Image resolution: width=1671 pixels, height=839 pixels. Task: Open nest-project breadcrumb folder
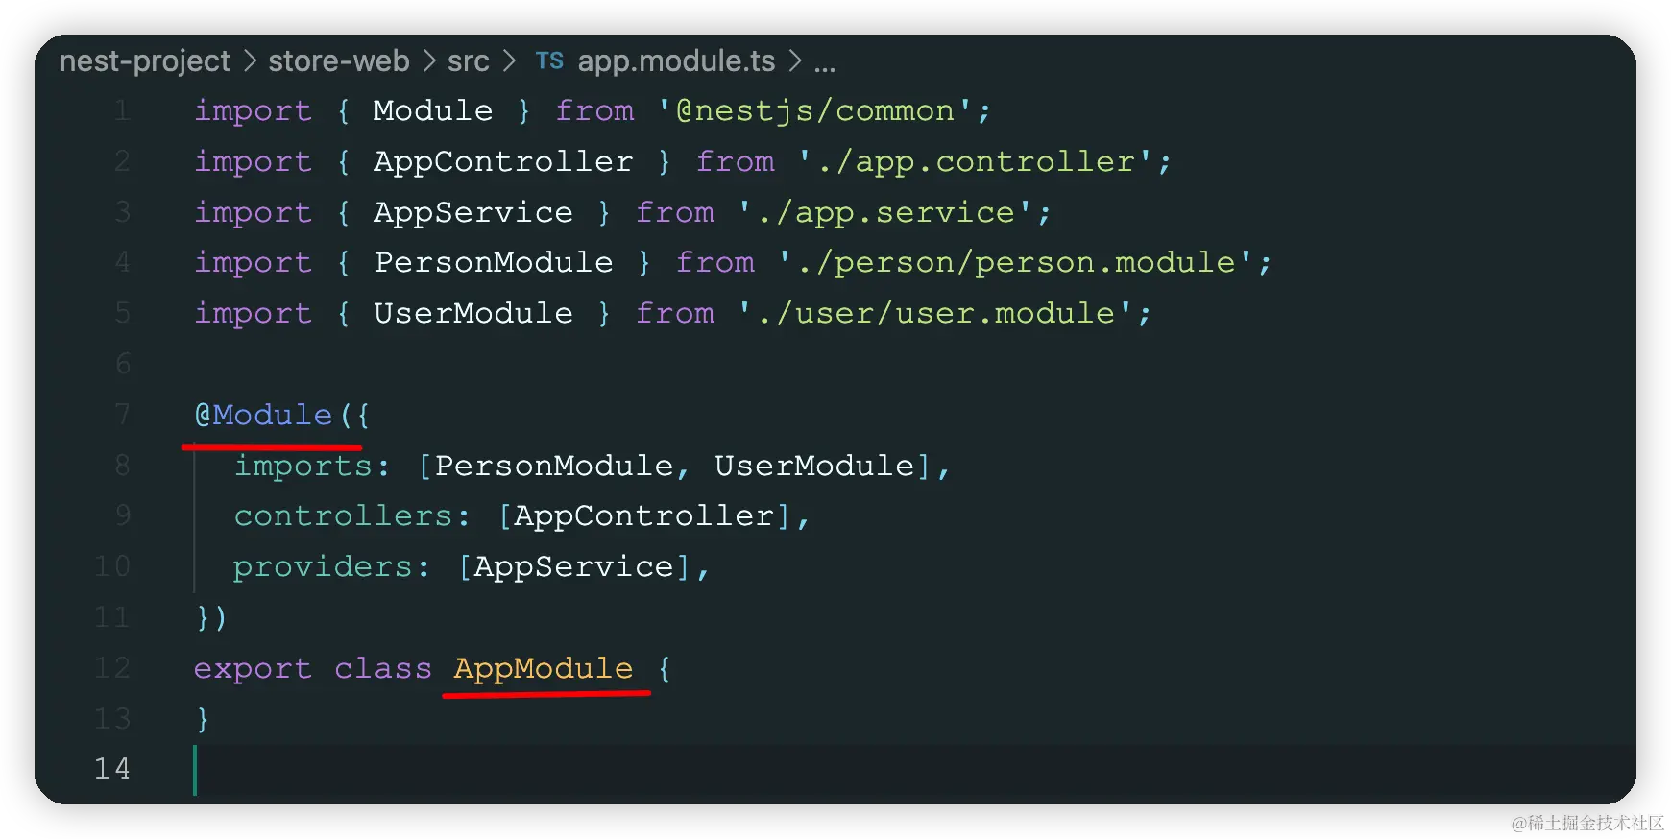point(145,61)
